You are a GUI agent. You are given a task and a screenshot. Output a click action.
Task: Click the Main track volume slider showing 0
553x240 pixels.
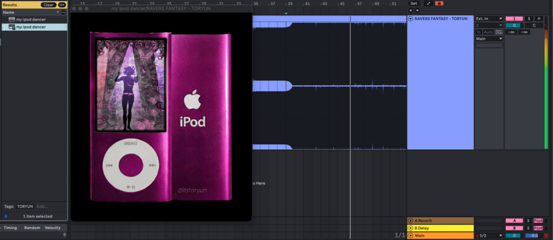[x=514, y=236]
